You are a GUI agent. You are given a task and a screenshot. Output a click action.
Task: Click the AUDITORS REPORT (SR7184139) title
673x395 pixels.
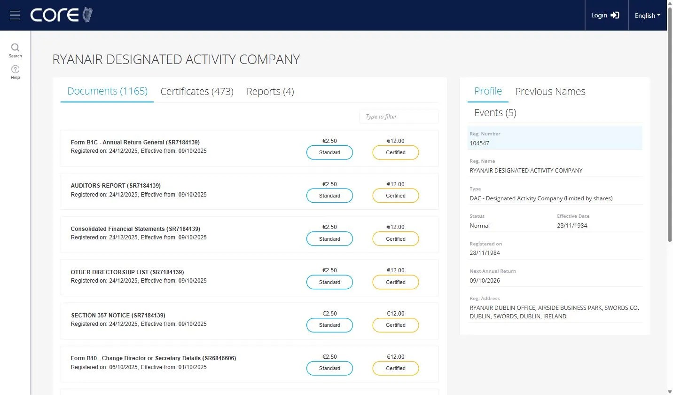point(116,186)
